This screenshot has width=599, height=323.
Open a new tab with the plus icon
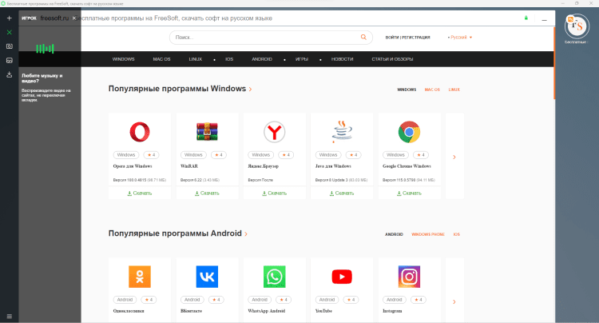coord(9,18)
